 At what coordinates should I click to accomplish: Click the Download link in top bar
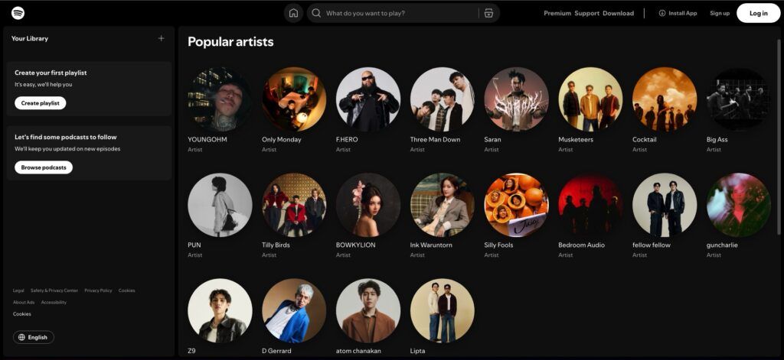(618, 13)
